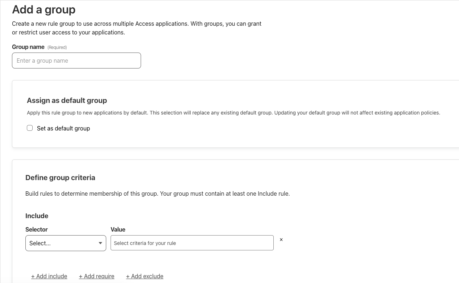Click the x to remove the rule row
Screen dimensions: 459x283
tap(281, 240)
